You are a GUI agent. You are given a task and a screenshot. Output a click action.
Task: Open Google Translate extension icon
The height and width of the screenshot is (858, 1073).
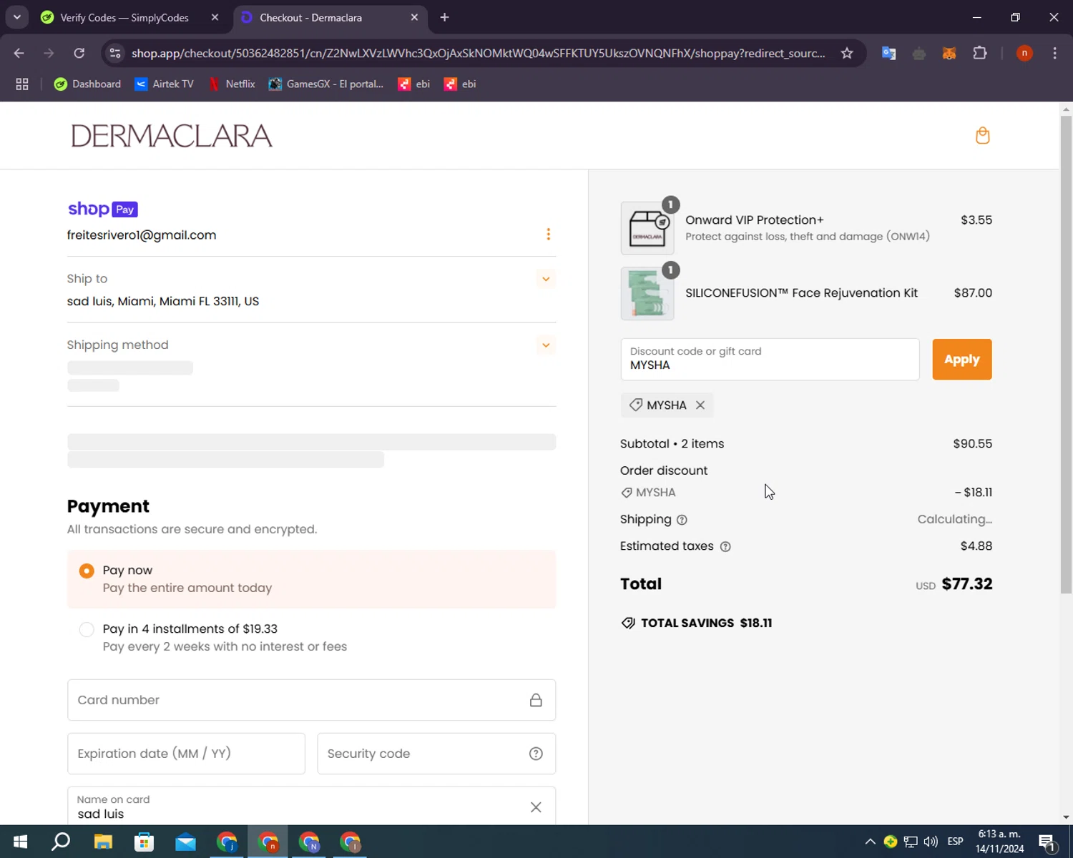click(x=888, y=53)
